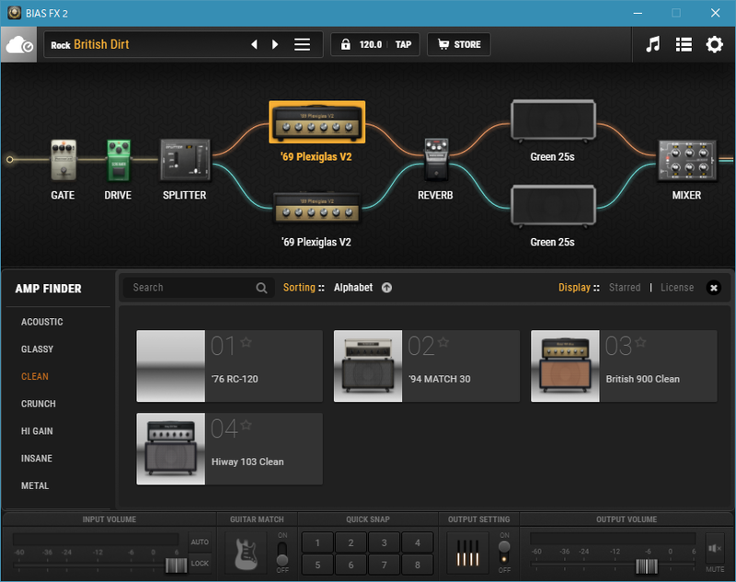Open Output Setting EQ faders icon

click(468, 553)
